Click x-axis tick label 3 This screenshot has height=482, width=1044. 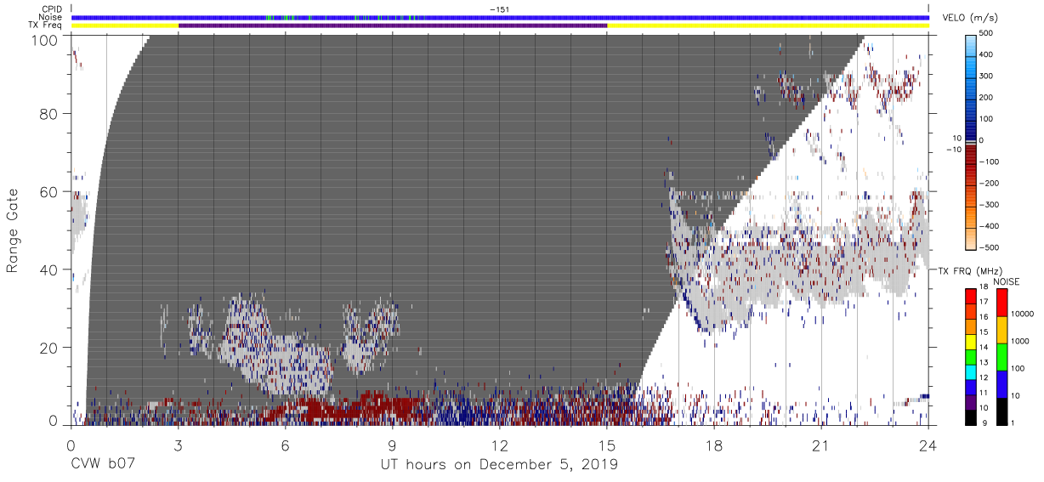click(x=178, y=445)
